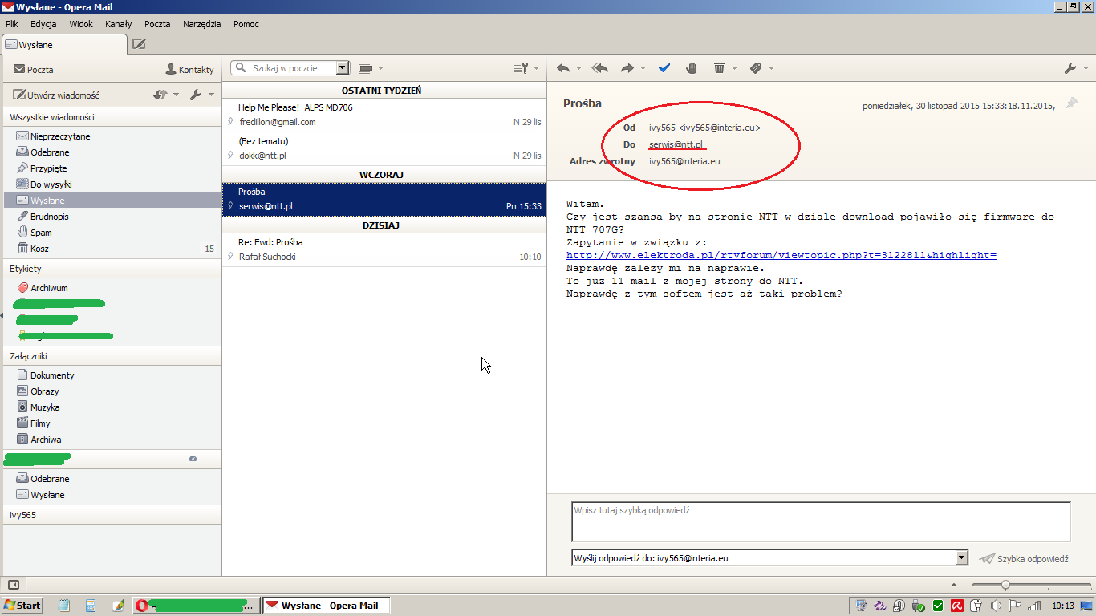Expand list view mode dropdown arrow
This screenshot has width=1096, height=616.
point(380,68)
